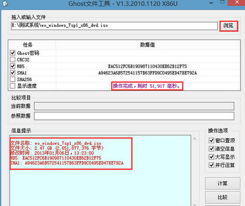
Task: Click the 数据值 column header
Action: click(147, 45)
